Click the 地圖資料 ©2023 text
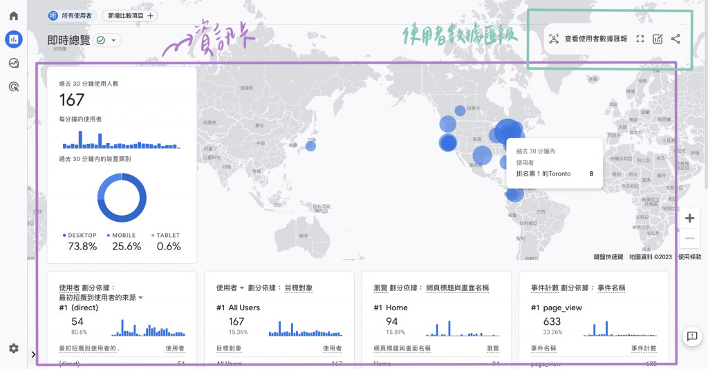The height and width of the screenshot is (369, 708). (650, 256)
